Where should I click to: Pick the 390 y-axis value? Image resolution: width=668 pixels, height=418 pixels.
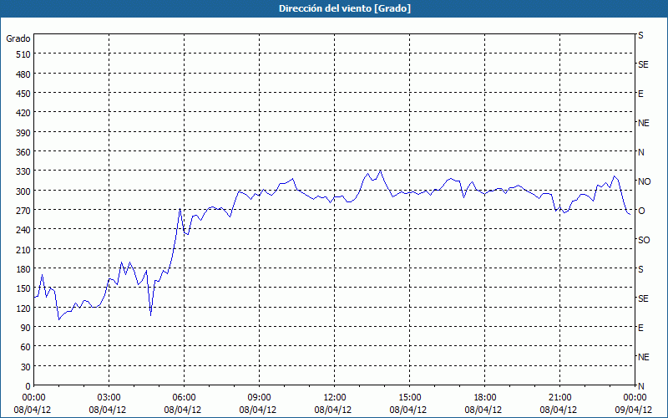pyautogui.click(x=23, y=133)
